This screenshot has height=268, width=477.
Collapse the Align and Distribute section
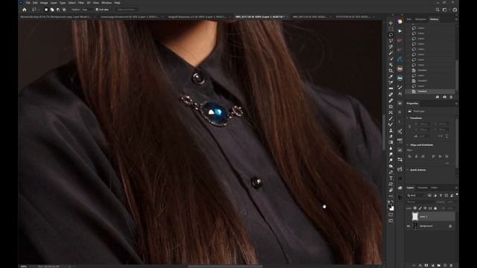point(408,145)
